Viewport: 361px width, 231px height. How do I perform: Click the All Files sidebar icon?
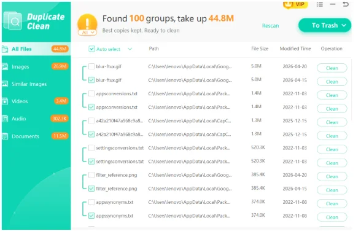(x=5, y=49)
